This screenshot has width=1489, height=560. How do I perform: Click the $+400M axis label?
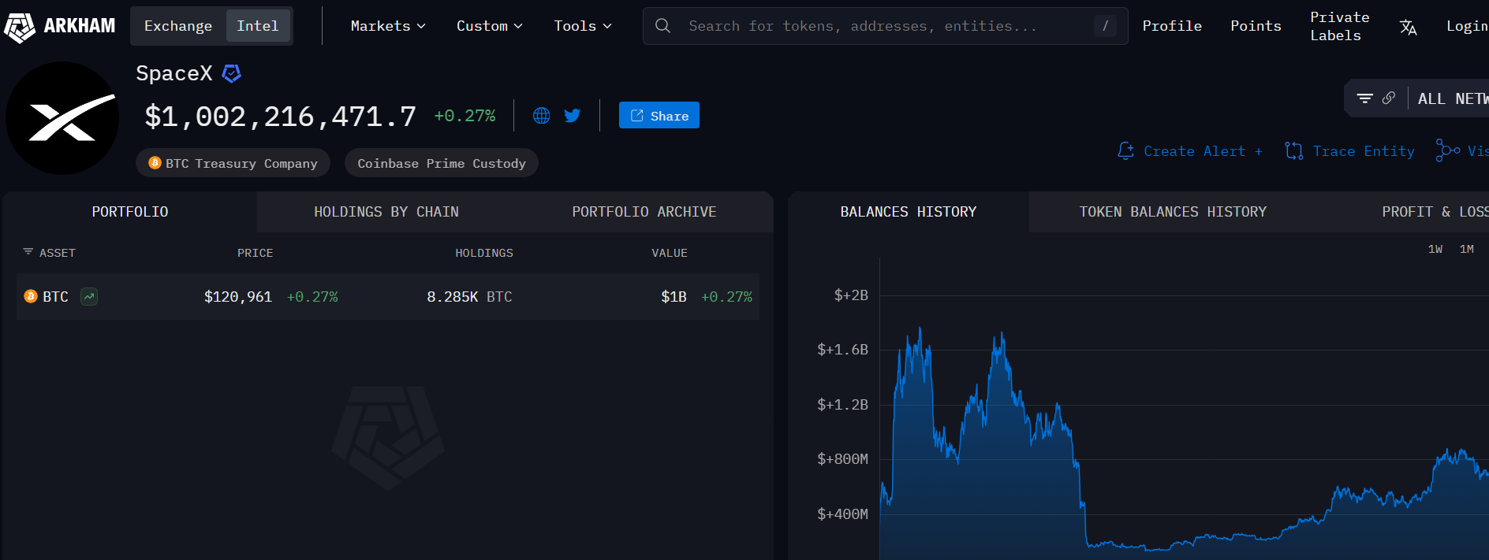tap(842, 514)
